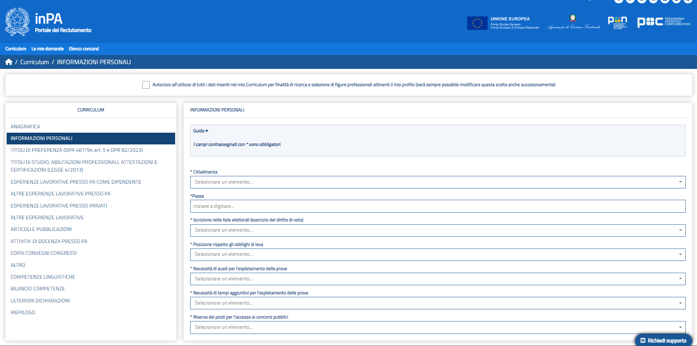Open the Posizione rispetto obblighi di leva dropdown
The height and width of the screenshot is (346, 697).
click(438, 254)
